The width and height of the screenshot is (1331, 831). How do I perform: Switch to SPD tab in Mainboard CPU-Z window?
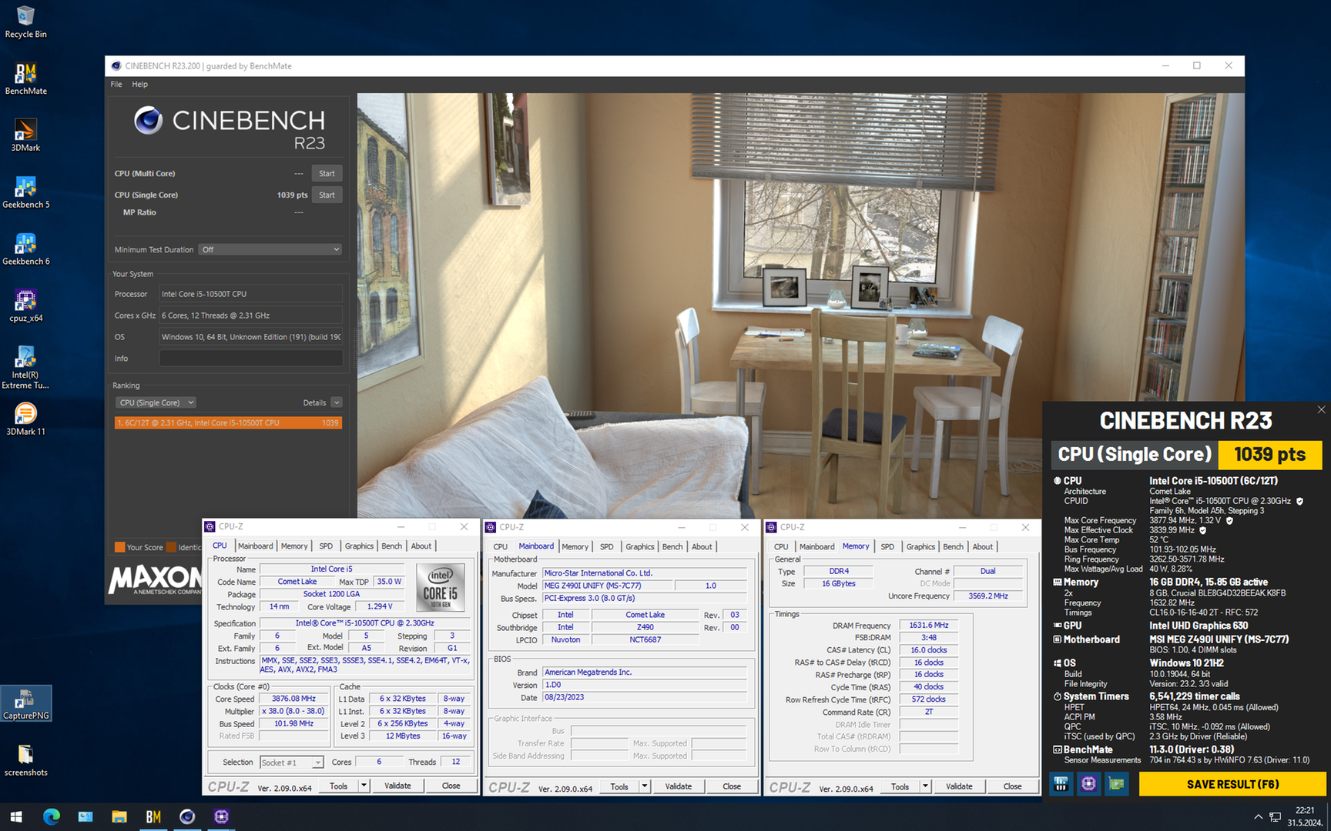coord(607,546)
